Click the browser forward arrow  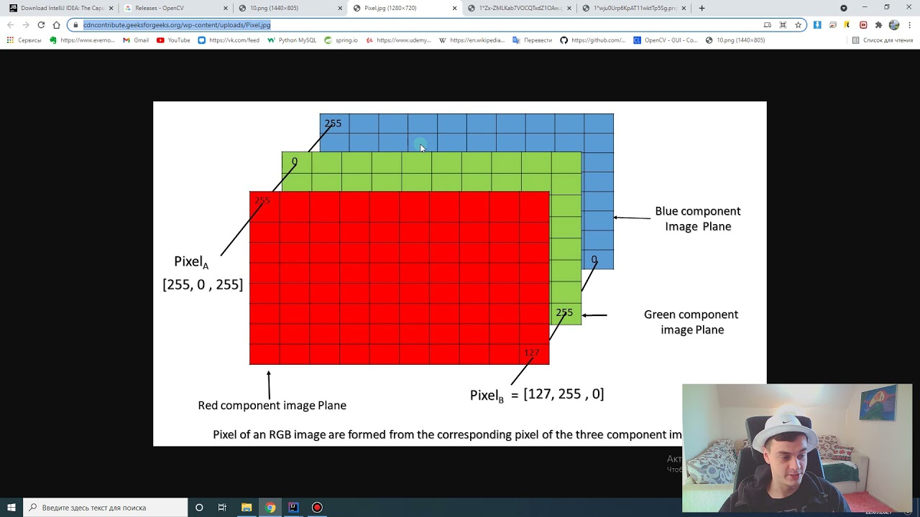[x=26, y=24]
